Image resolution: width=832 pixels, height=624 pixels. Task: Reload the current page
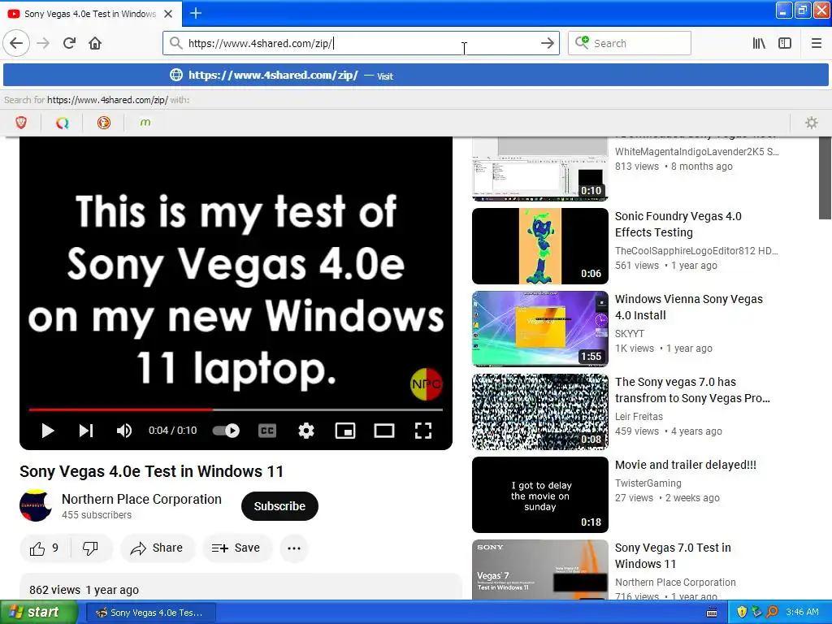coord(70,43)
